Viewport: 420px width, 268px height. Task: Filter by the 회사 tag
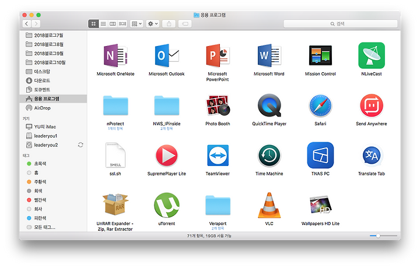[53, 209]
